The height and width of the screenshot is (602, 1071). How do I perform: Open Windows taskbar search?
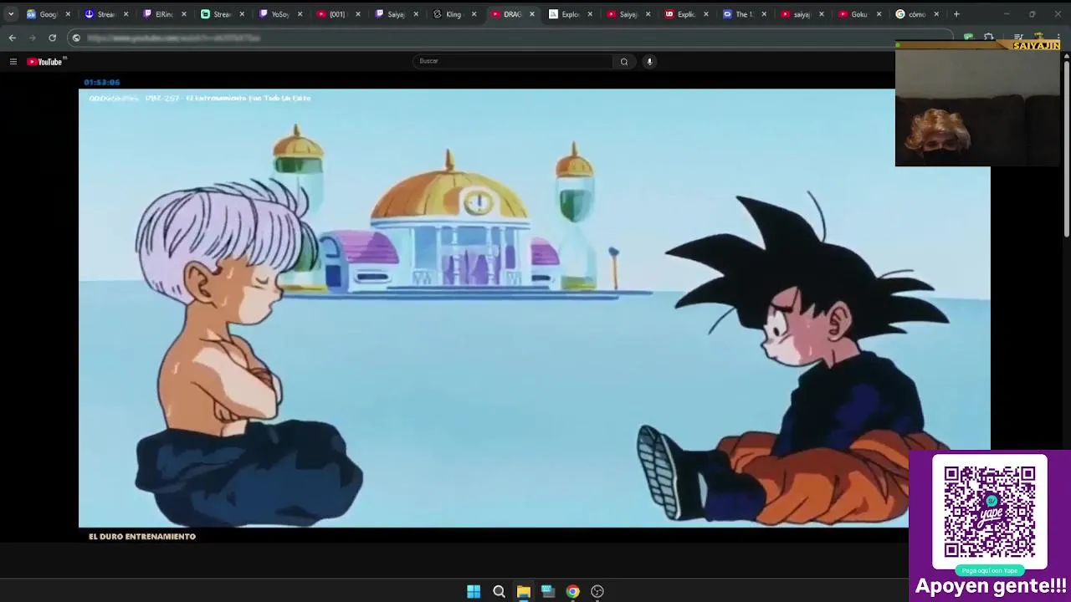[499, 591]
